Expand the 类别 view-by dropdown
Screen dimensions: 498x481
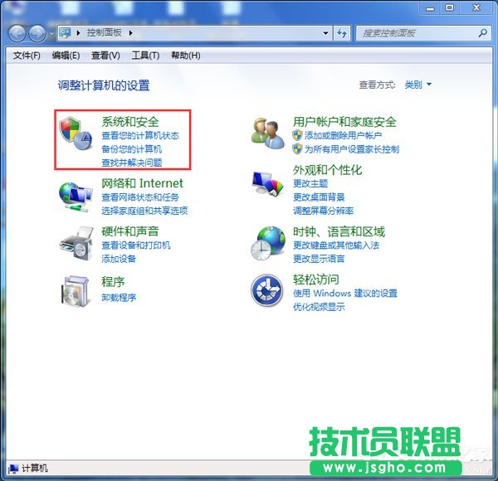pyautogui.click(x=418, y=85)
